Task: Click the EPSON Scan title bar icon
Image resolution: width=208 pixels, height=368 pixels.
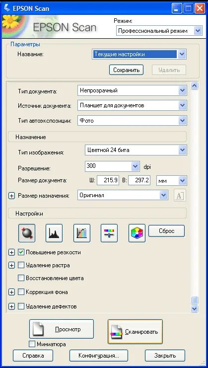Action: coord(7,8)
